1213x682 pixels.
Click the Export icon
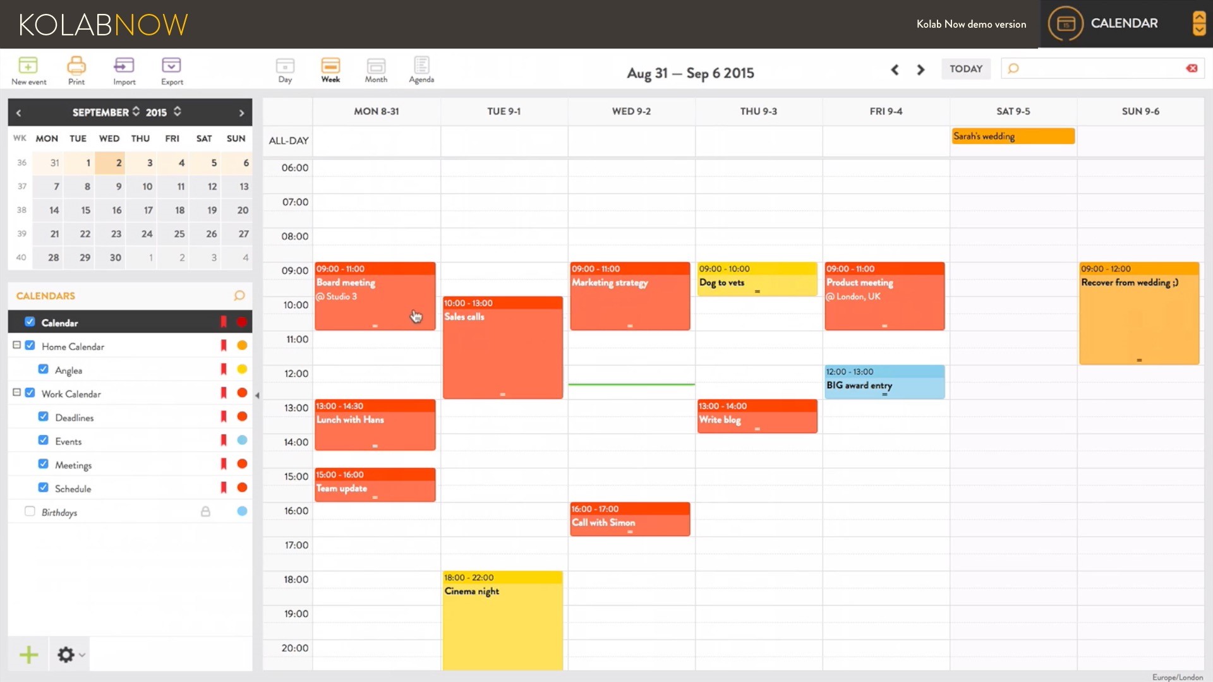(x=172, y=66)
